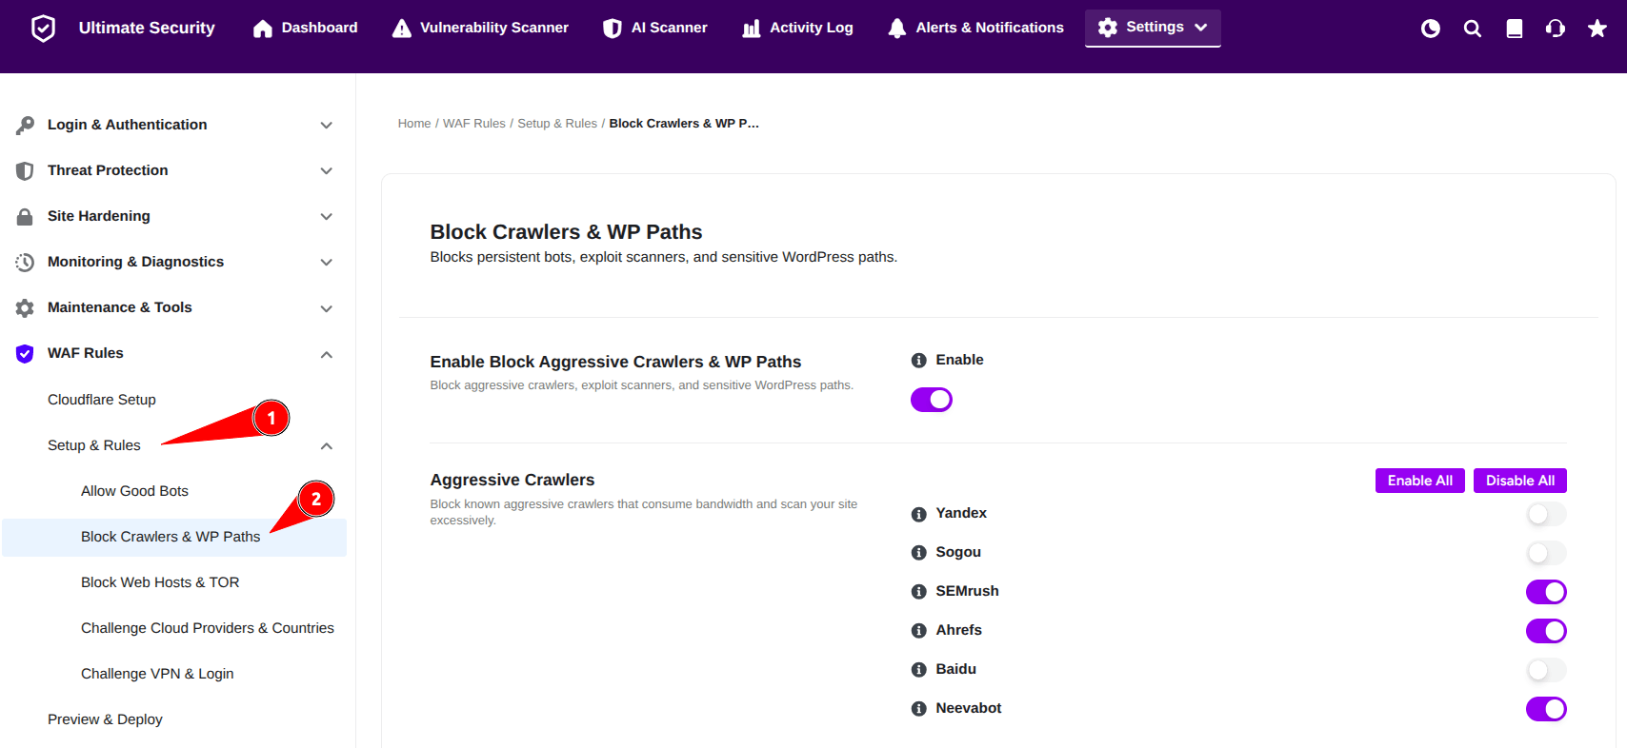Click info icon next to Yandex
1627x748 pixels.
coord(919,514)
